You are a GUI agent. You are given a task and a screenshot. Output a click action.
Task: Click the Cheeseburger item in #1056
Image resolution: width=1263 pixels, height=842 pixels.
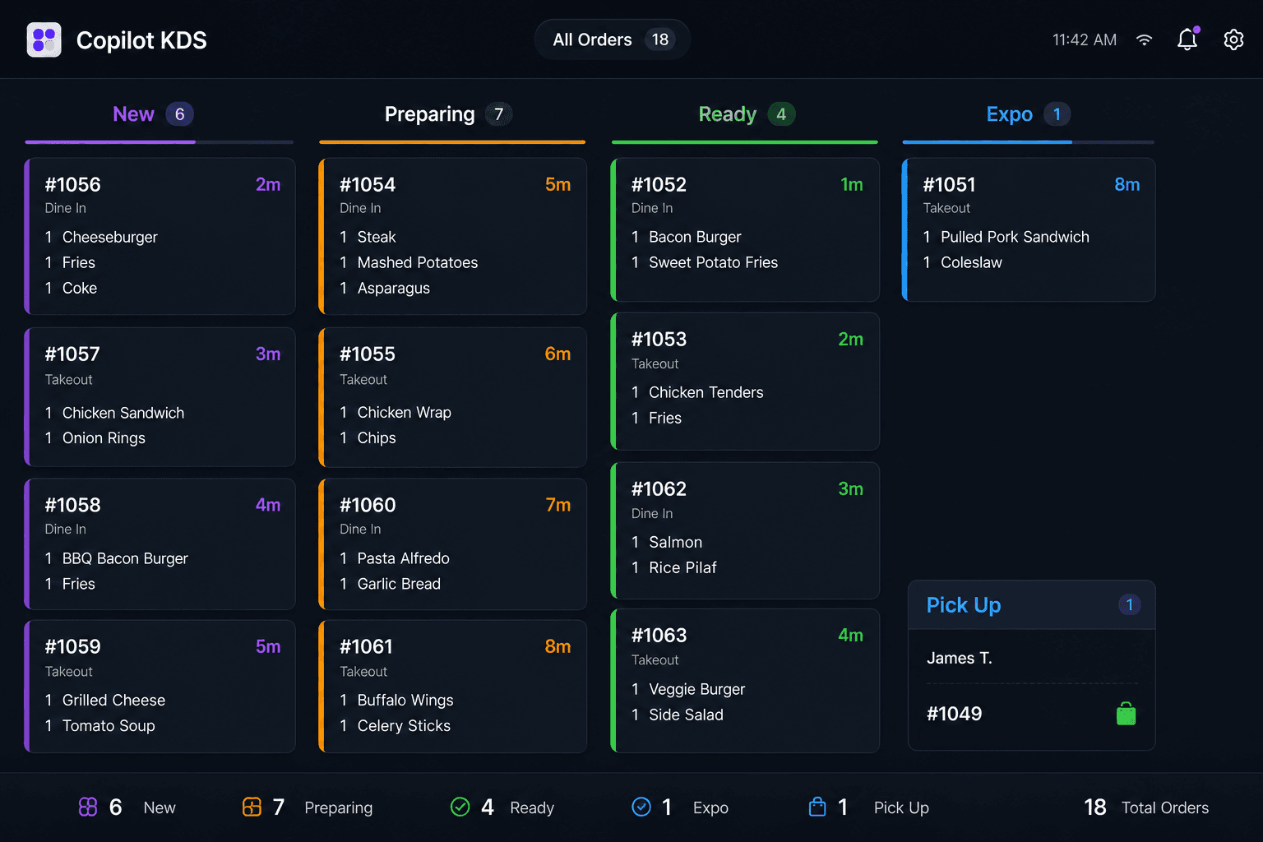(101, 237)
